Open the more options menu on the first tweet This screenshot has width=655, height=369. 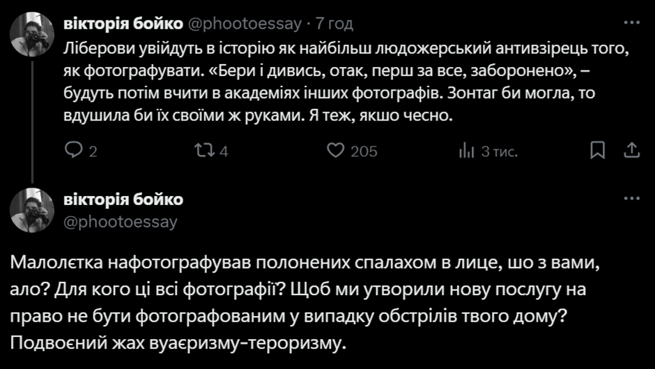[x=631, y=23]
